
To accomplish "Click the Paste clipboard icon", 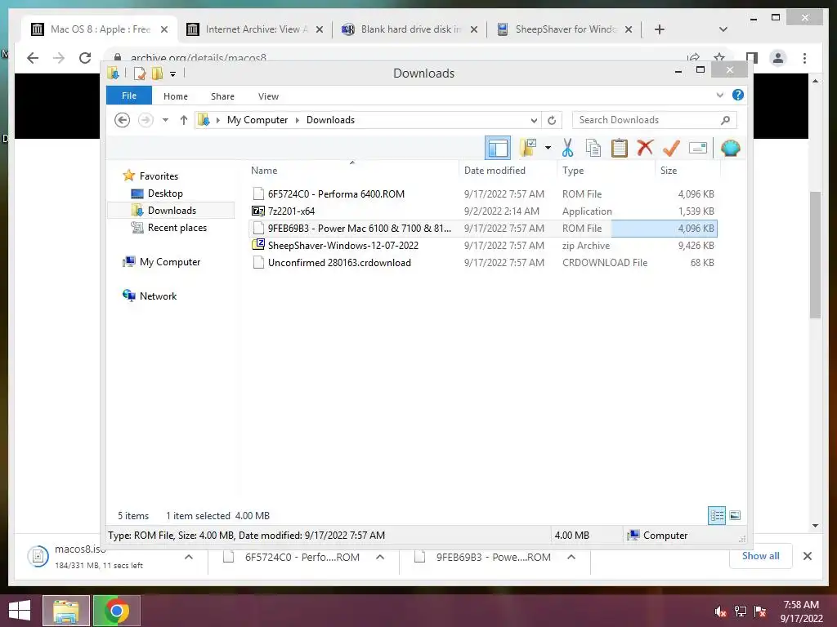I will point(620,148).
